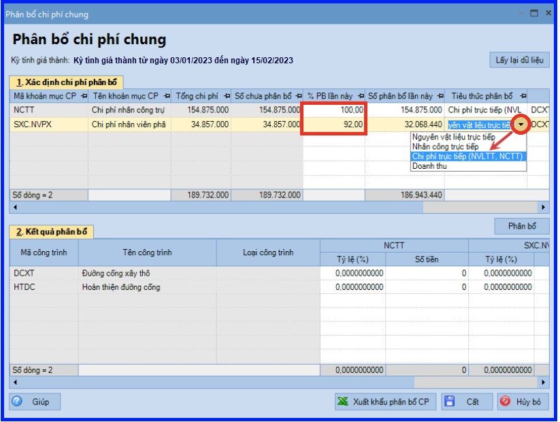The image size is (560, 422).
Task: Close the Phân bổ chi phí chung window
Action: [549, 13]
